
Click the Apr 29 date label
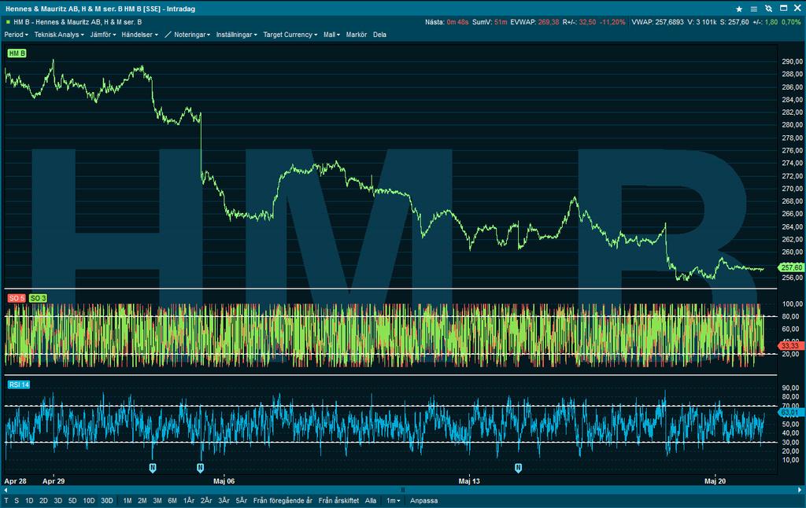(x=54, y=481)
